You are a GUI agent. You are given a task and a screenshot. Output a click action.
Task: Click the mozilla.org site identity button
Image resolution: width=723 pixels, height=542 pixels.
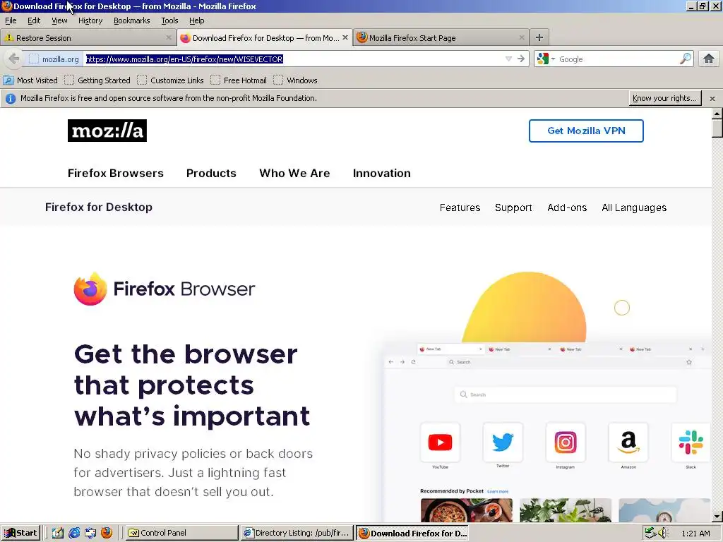click(53, 59)
